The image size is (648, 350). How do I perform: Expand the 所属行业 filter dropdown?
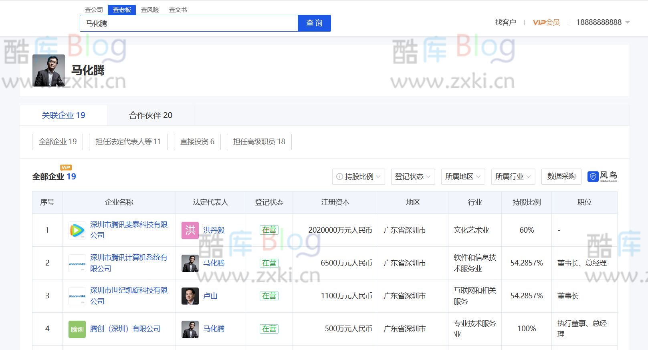tap(513, 177)
